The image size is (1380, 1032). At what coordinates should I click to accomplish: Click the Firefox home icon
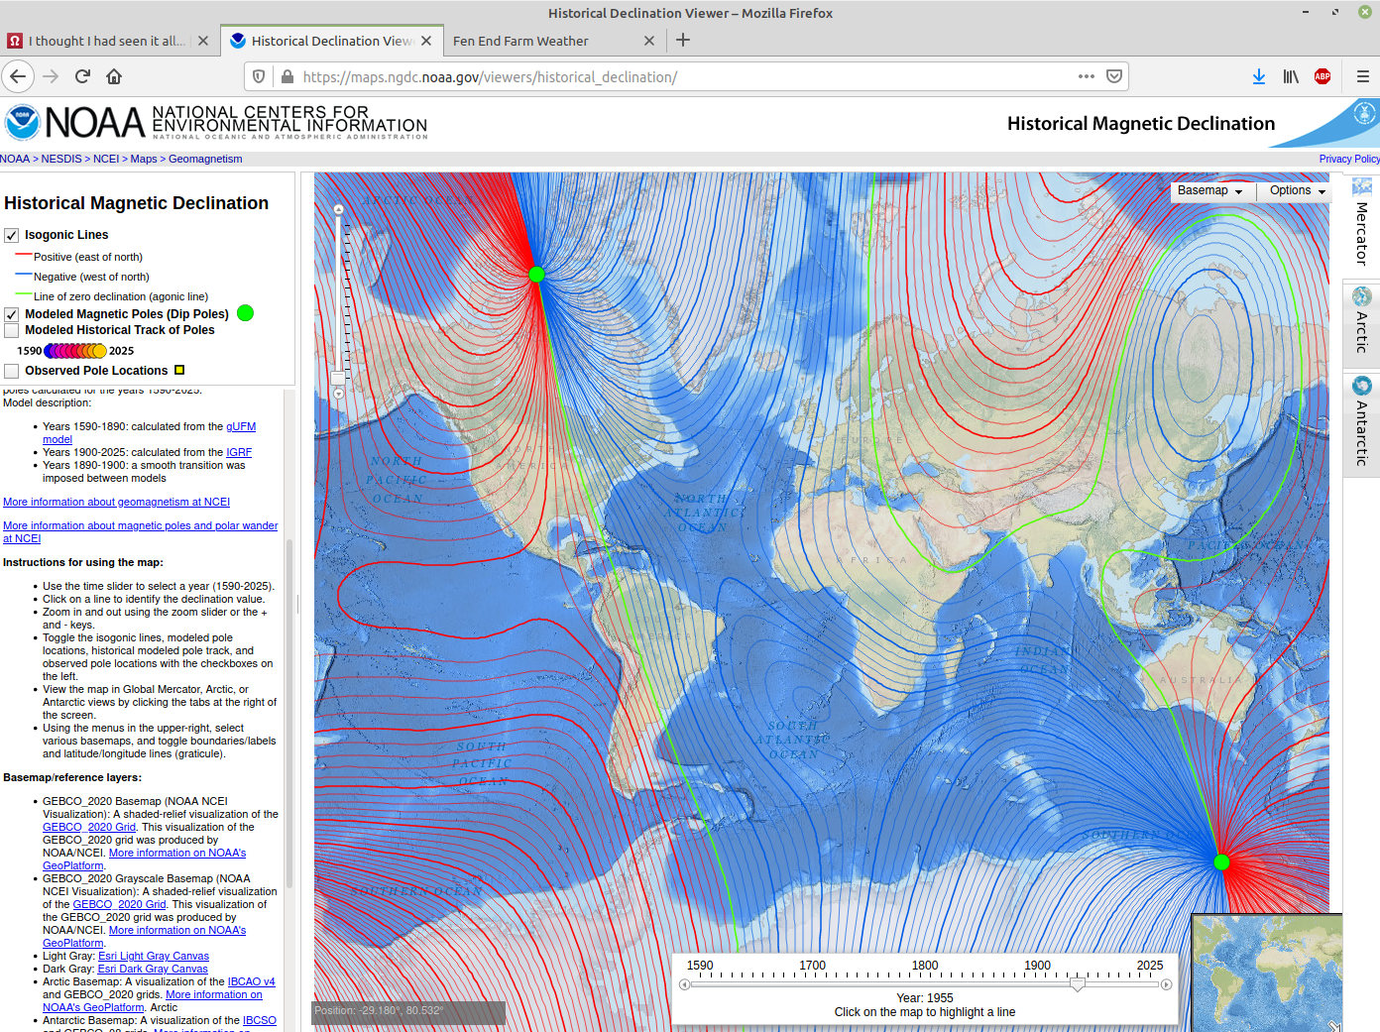click(x=114, y=76)
